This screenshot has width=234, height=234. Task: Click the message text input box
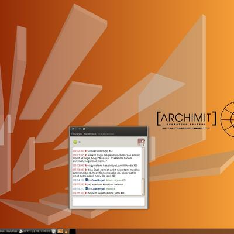coord(108,201)
